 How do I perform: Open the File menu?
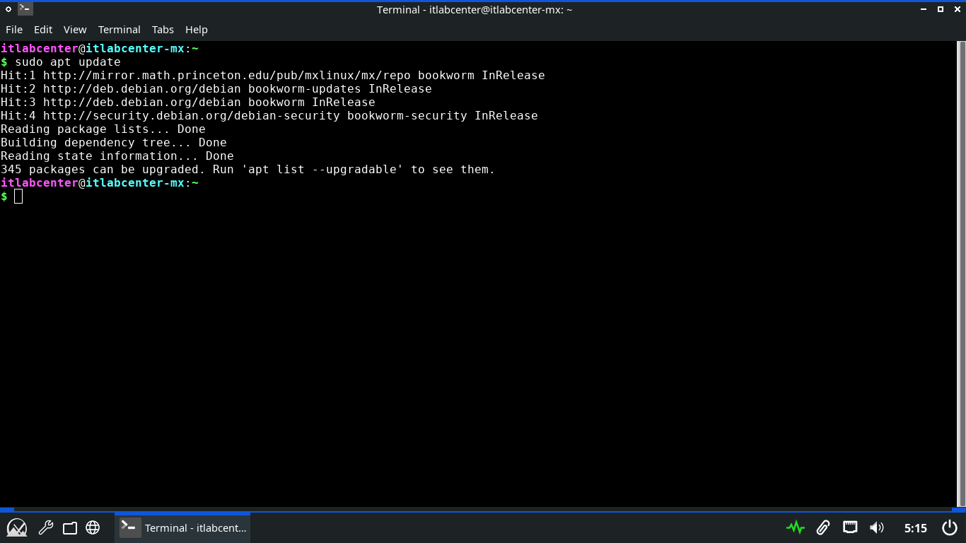click(14, 30)
